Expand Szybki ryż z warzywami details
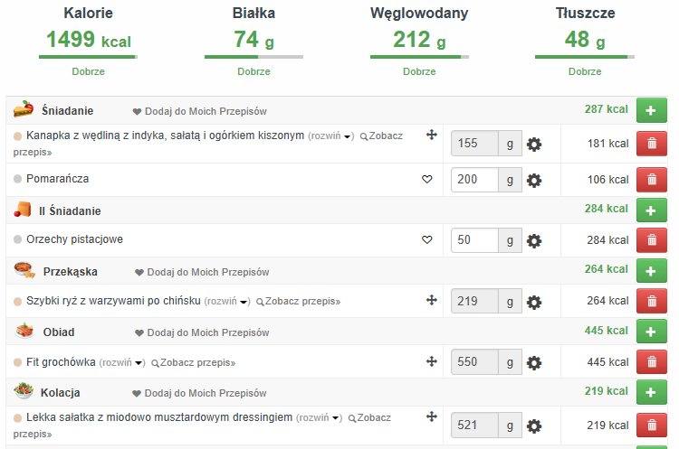The width and height of the screenshot is (679, 449). [226, 302]
